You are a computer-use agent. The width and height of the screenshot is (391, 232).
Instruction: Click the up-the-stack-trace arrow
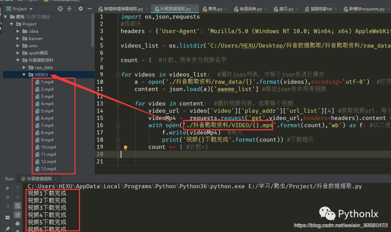click(x=17, y=188)
